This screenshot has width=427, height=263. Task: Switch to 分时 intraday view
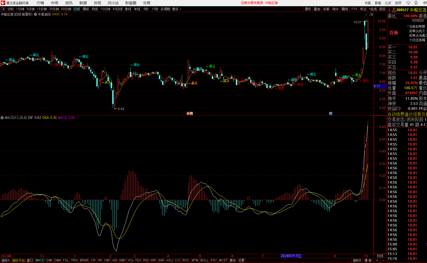click(x=11, y=9)
